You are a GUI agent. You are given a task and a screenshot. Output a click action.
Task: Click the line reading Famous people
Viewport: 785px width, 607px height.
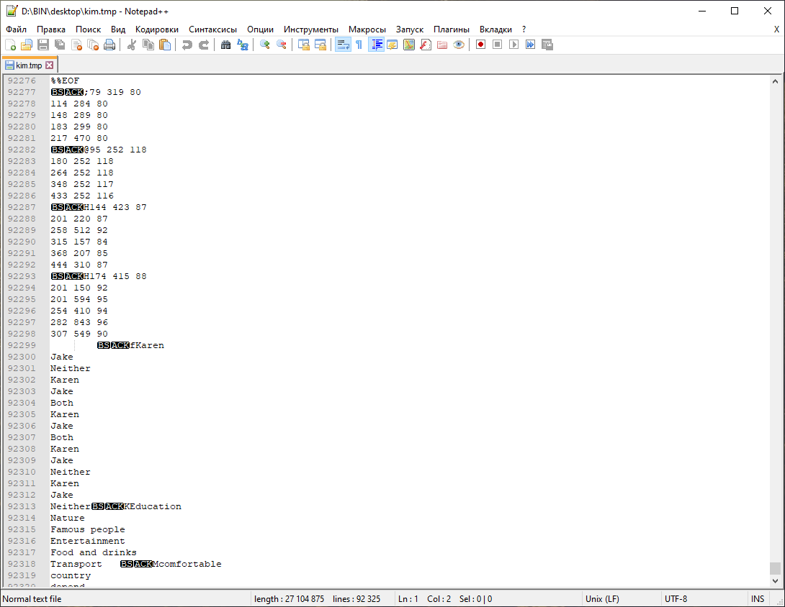coord(88,529)
